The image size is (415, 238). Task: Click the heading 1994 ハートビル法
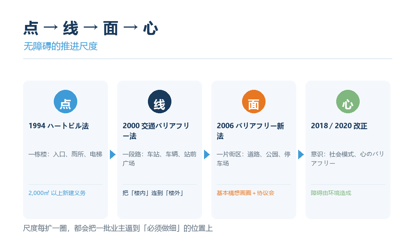click(59, 126)
